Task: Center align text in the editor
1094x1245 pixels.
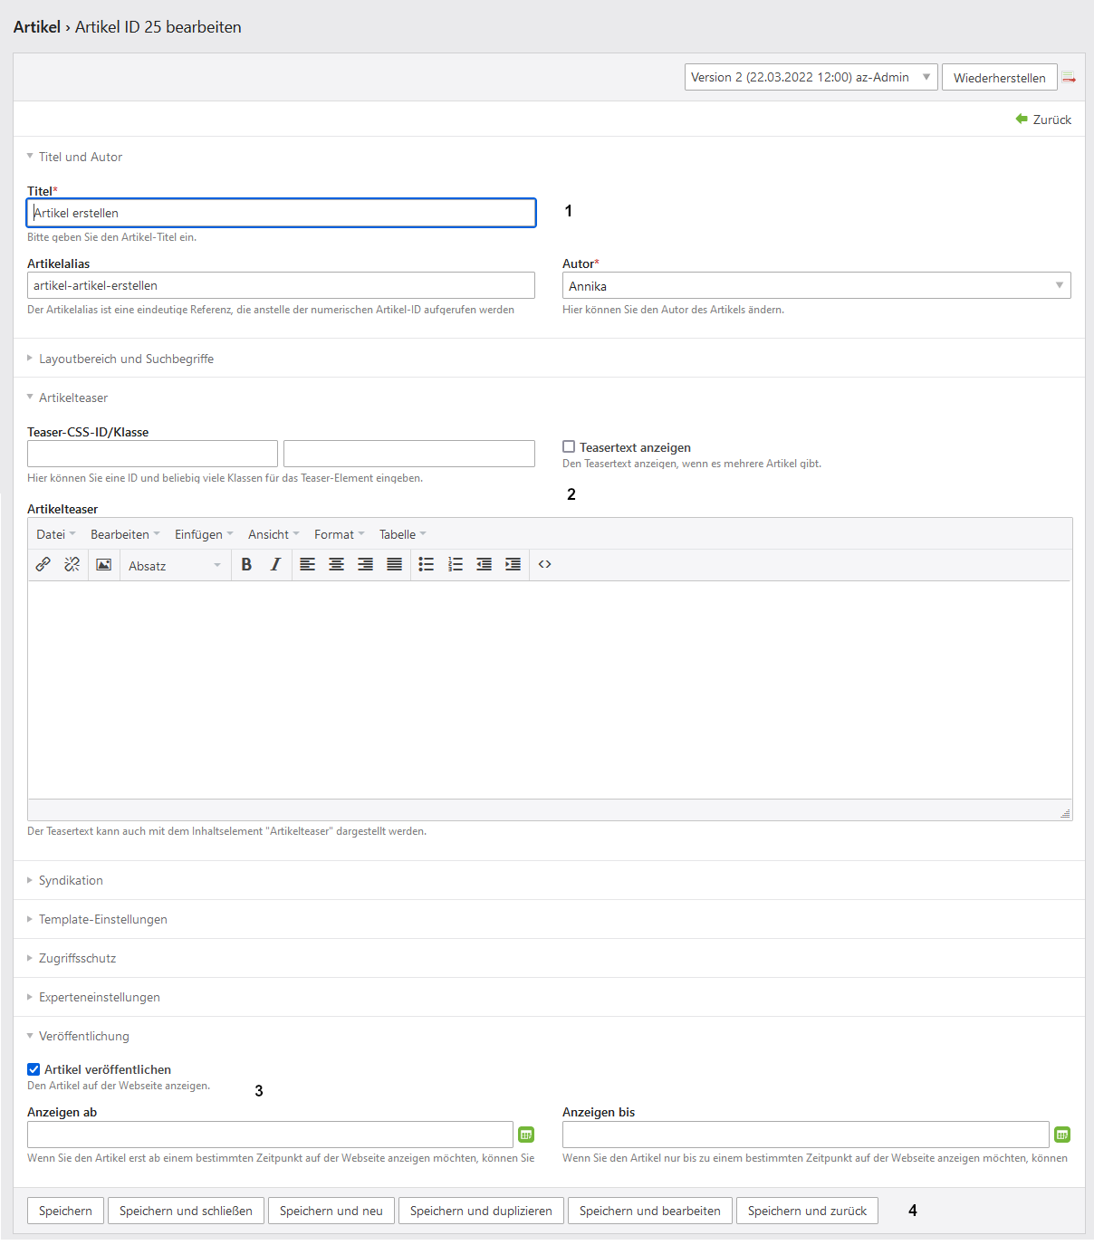Action: pos(336,565)
